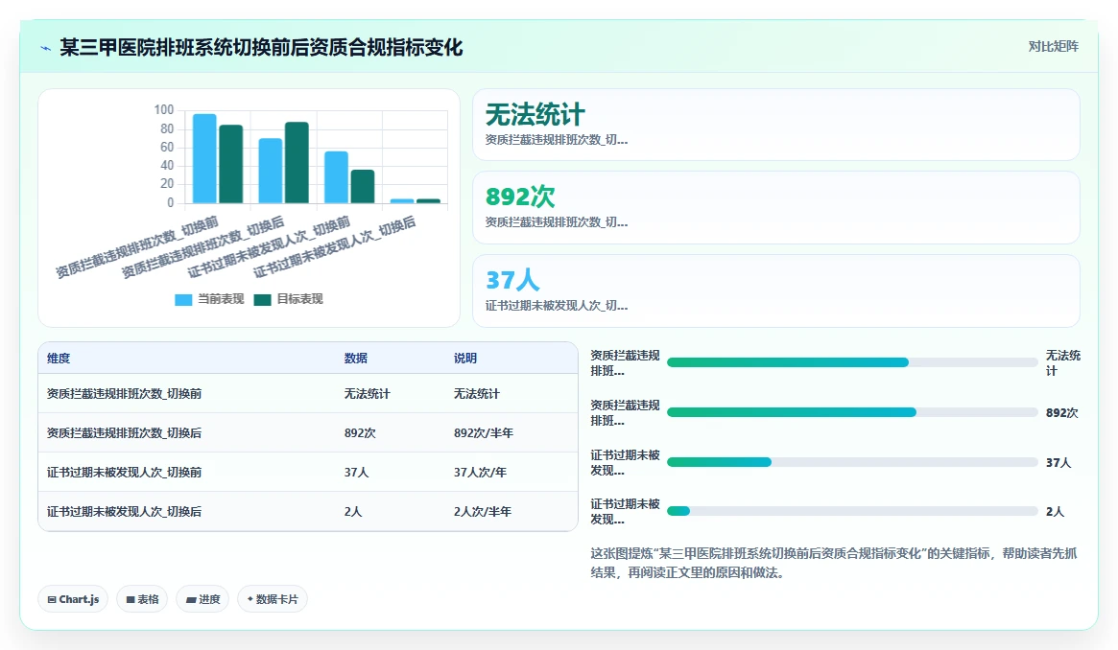The width and height of the screenshot is (1118, 650).
Task: Click the 37人次/年 table cell
Action: point(481,472)
